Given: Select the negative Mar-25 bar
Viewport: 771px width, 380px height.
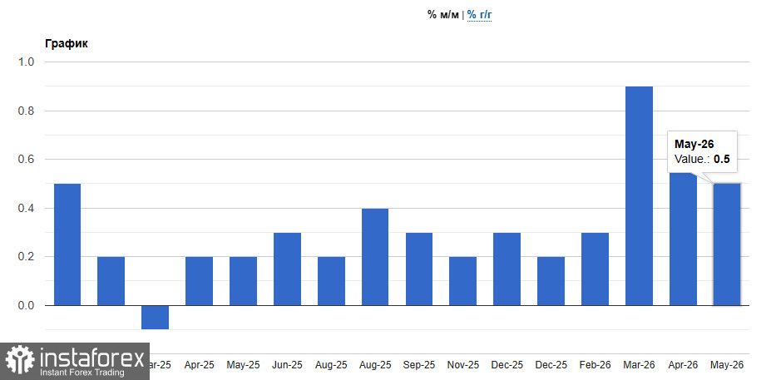Looking at the screenshot, I should pyautogui.click(x=156, y=317).
